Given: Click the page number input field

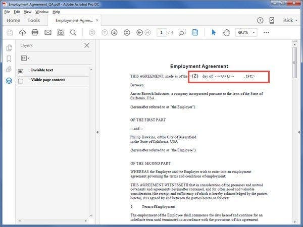Looking at the screenshot, I should pyautogui.click(x=162, y=33).
